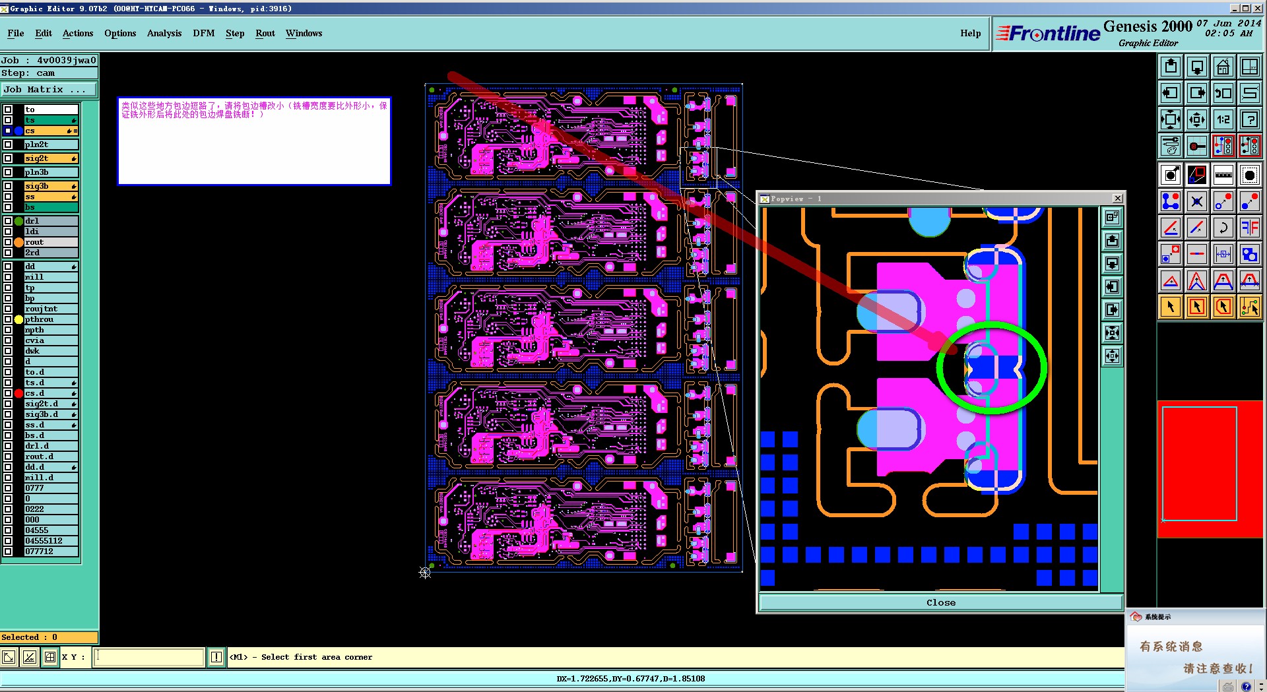Toggle the checkbox for layer to
The height and width of the screenshot is (692, 1267).
coord(8,110)
